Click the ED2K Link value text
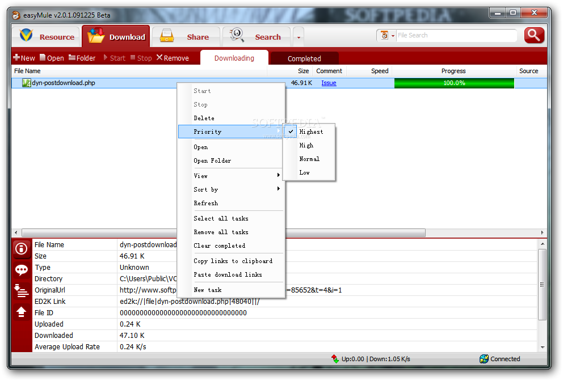The image size is (563, 381). pyautogui.click(x=190, y=302)
